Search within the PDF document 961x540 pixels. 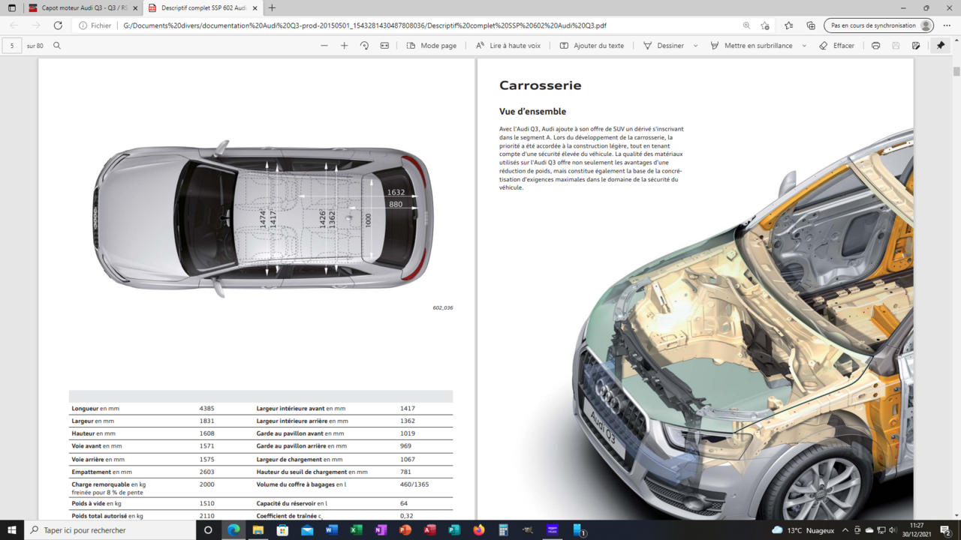[x=57, y=46]
